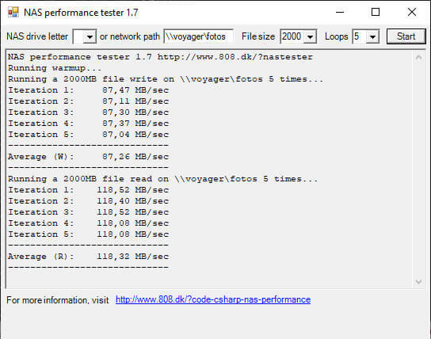Click the scrollbar up arrow in output

[418, 57]
